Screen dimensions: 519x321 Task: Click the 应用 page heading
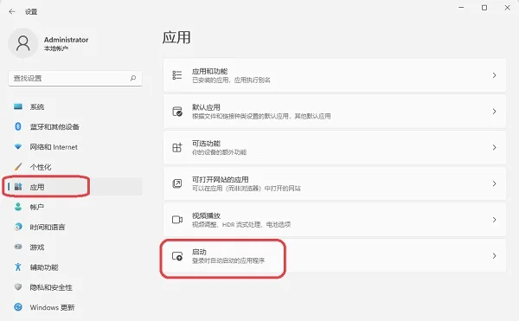pyautogui.click(x=176, y=37)
